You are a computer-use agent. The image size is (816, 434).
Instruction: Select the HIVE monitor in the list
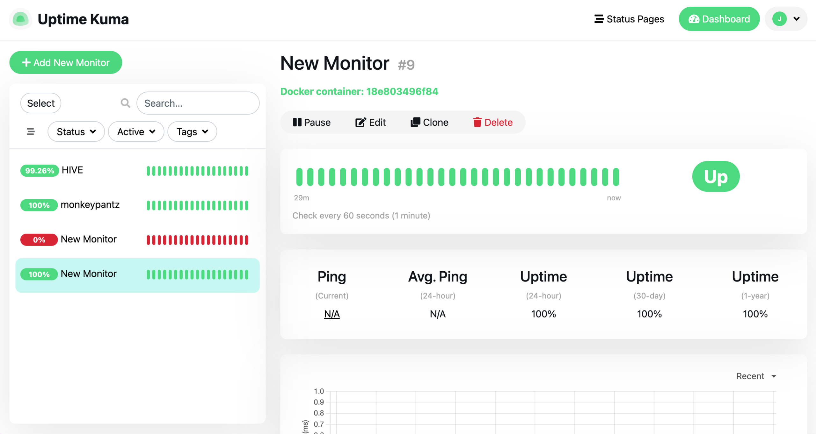(72, 170)
